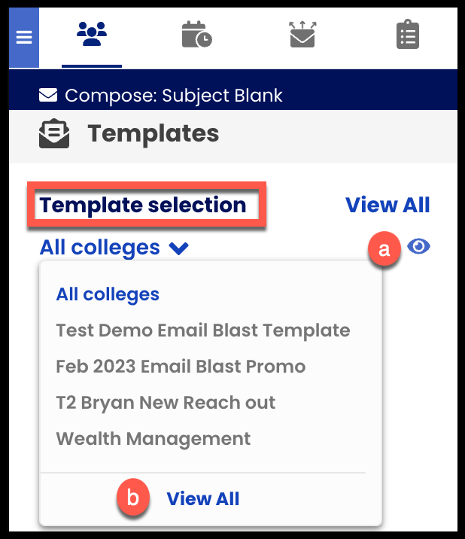
Task: Choose Test Demo Email Blast Template
Action: click(202, 330)
